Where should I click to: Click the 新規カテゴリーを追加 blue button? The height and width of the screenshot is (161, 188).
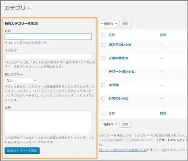pyautogui.click(x=22, y=151)
